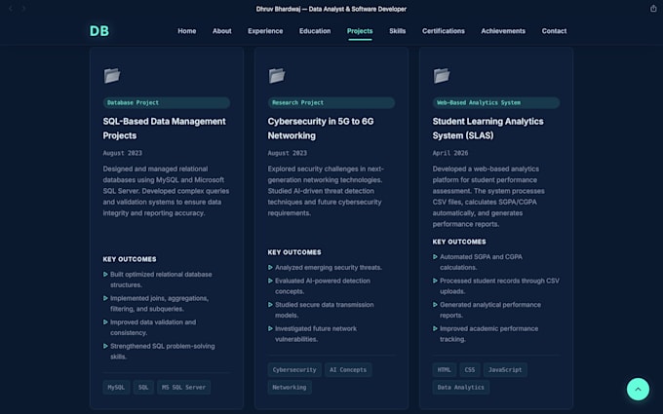Go to Achievements in the navbar
Image resolution: width=663 pixels, height=414 pixels.
pyautogui.click(x=503, y=31)
